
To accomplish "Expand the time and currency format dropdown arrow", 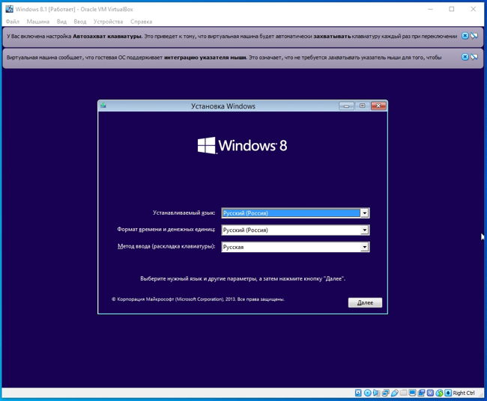I will pyautogui.click(x=364, y=230).
